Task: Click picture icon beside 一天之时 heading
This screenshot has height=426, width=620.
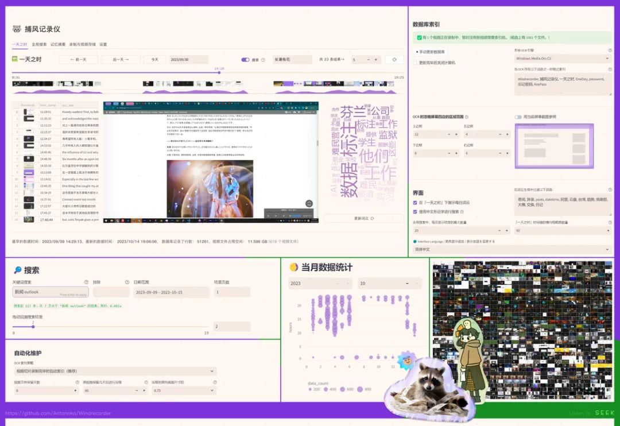Action: (x=14, y=59)
